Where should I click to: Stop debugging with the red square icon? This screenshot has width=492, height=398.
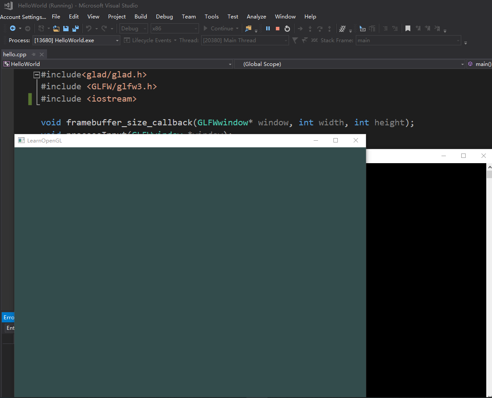(277, 29)
